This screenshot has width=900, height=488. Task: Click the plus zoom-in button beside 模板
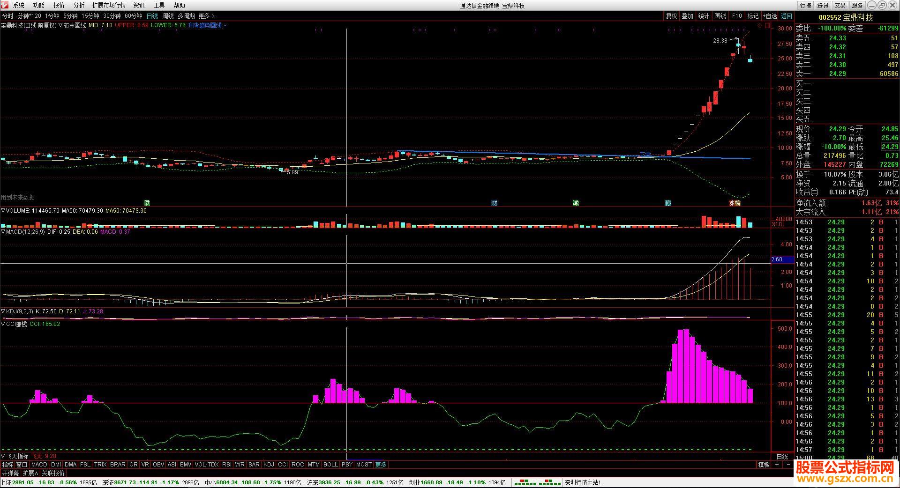[x=777, y=465]
